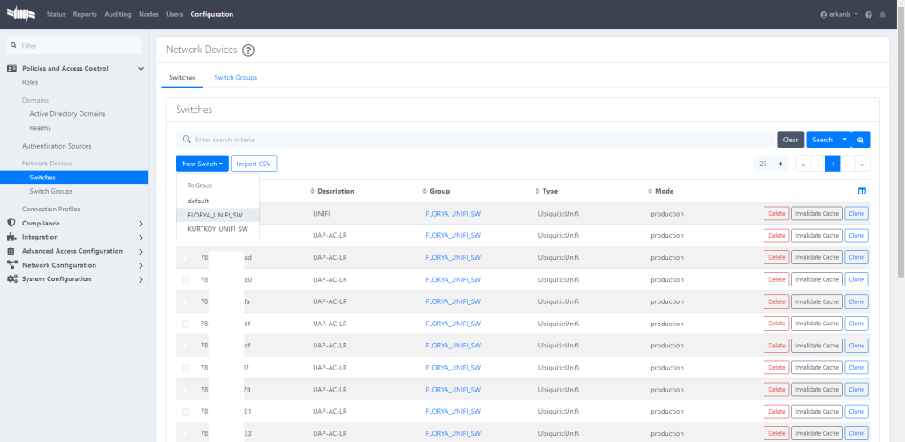Click the System Configuration gears icon

12,278
